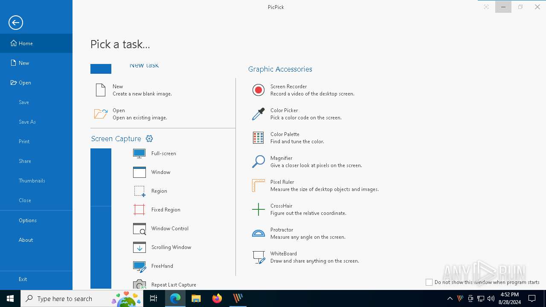This screenshot has width=546, height=307.
Task: Open File Explorer from the taskbar
Action: (196, 298)
